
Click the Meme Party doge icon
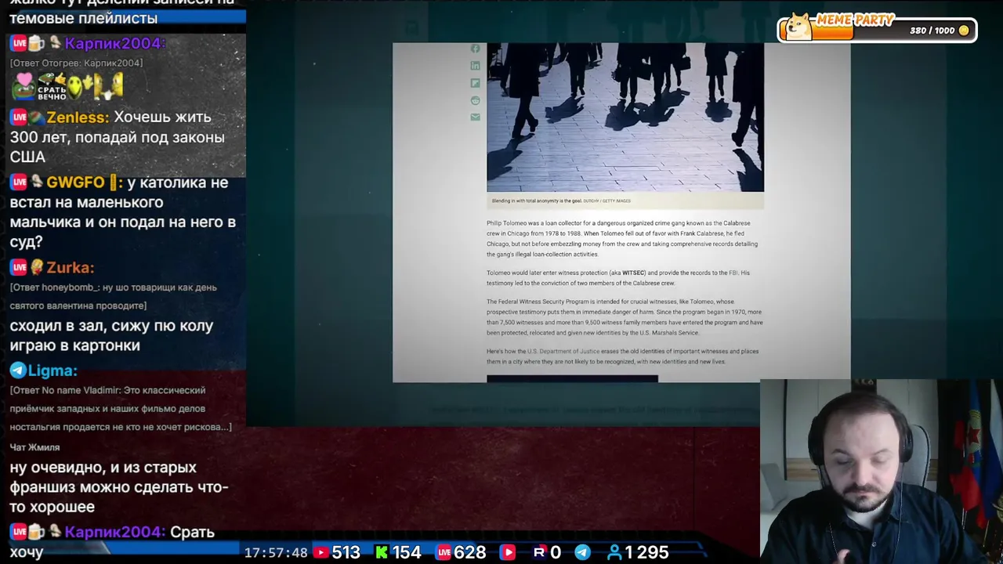click(x=798, y=27)
